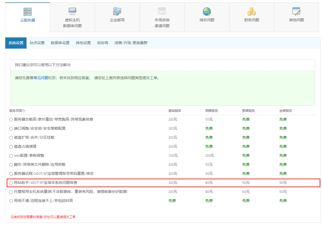The height and width of the screenshot is (225, 322).
Task: Open the 续费/升级/更换集群 tab
Action: [x=131, y=43]
